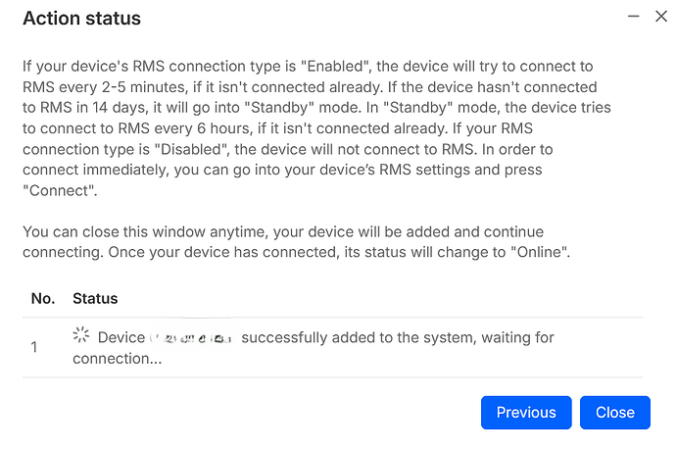676x449 pixels.
Task: Click the word "Disabled" in the description
Action: (191, 149)
